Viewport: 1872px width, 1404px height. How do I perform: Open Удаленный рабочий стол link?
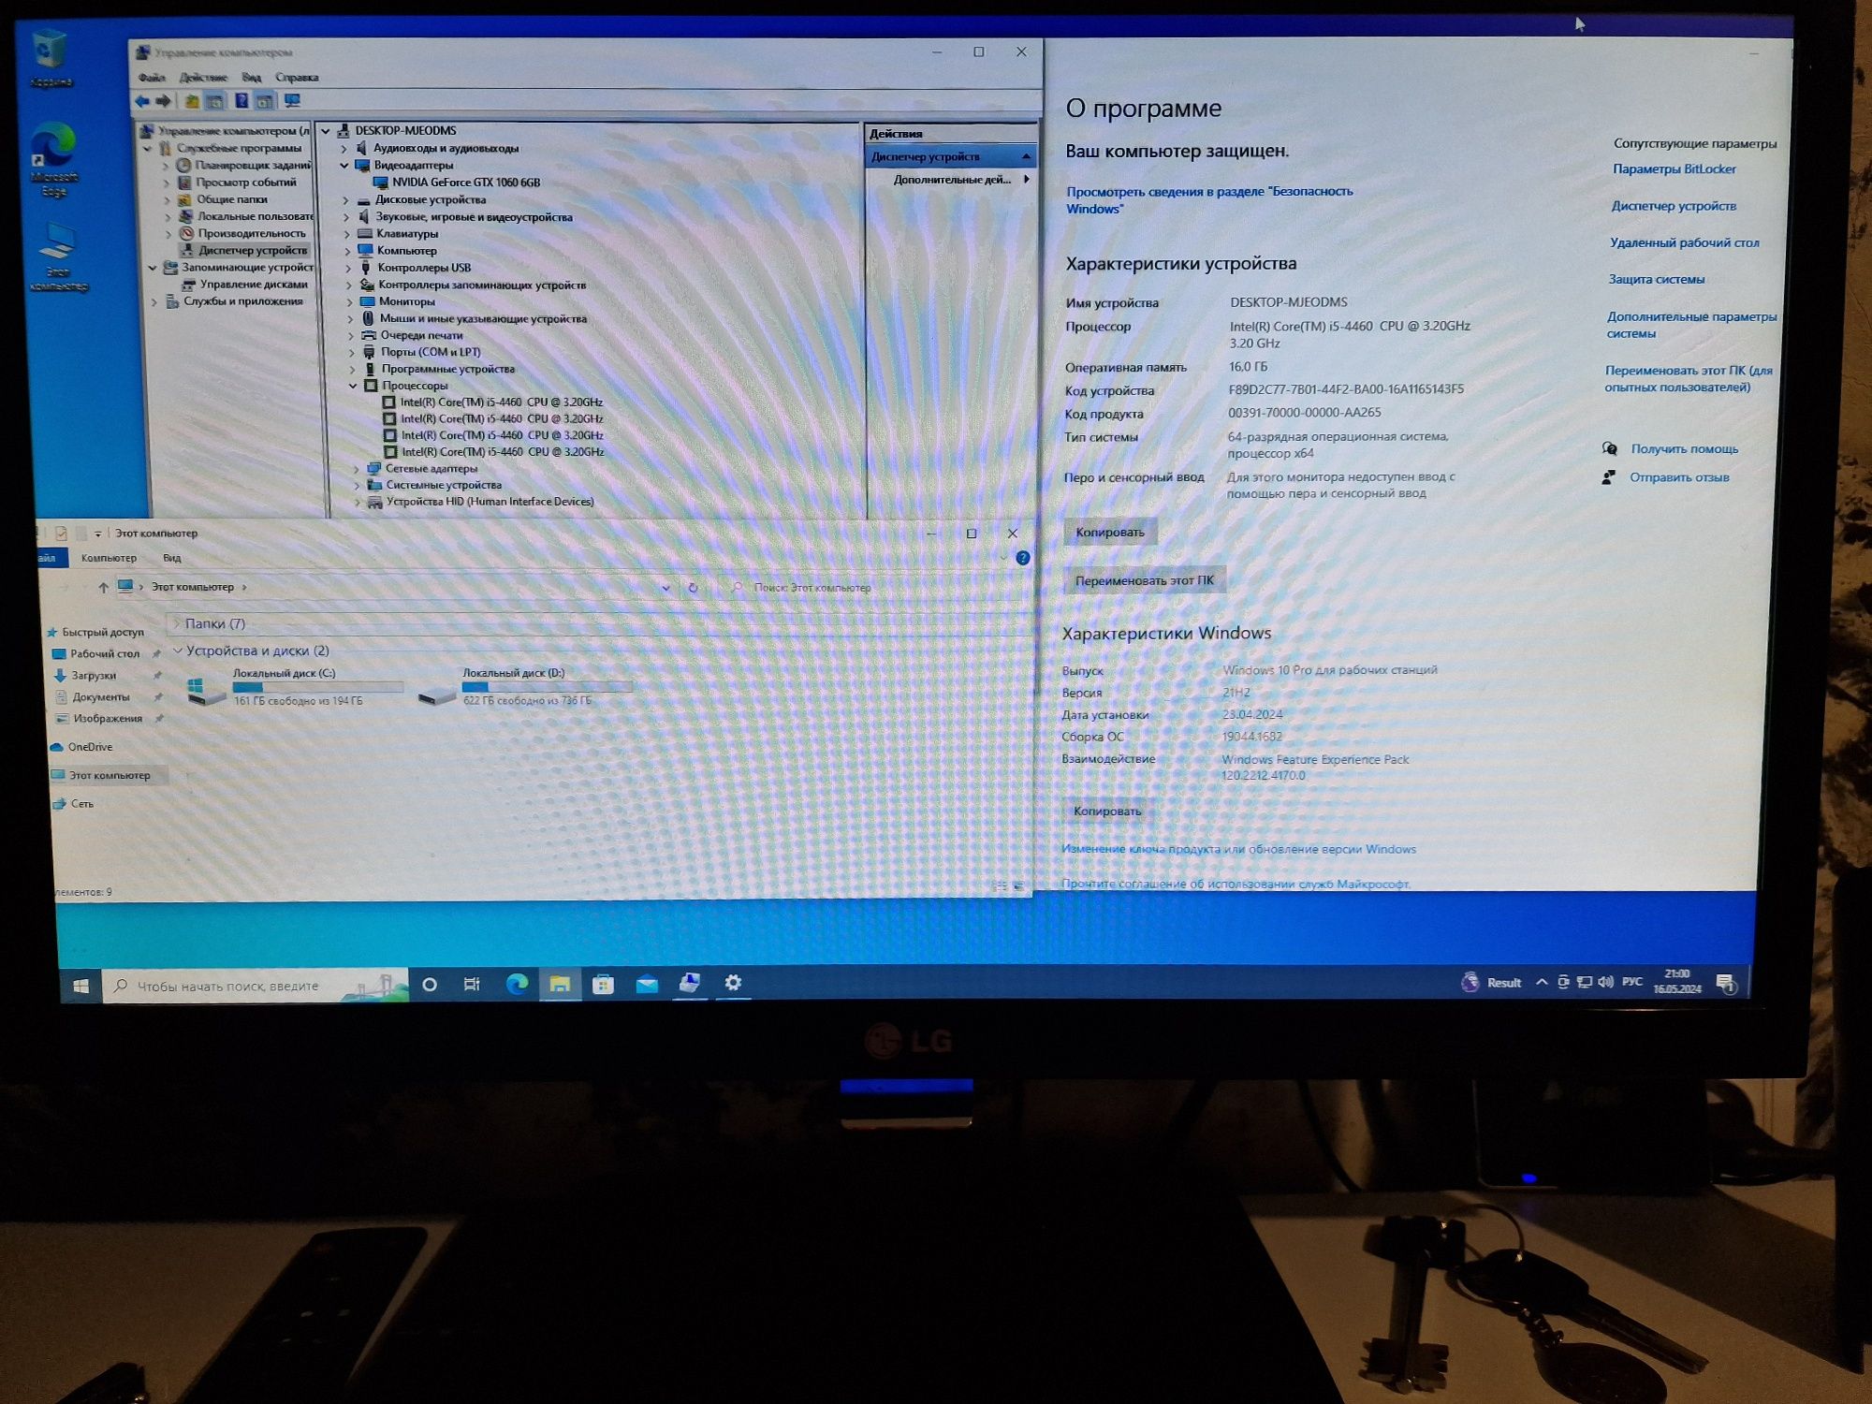pyautogui.click(x=1684, y=242)
